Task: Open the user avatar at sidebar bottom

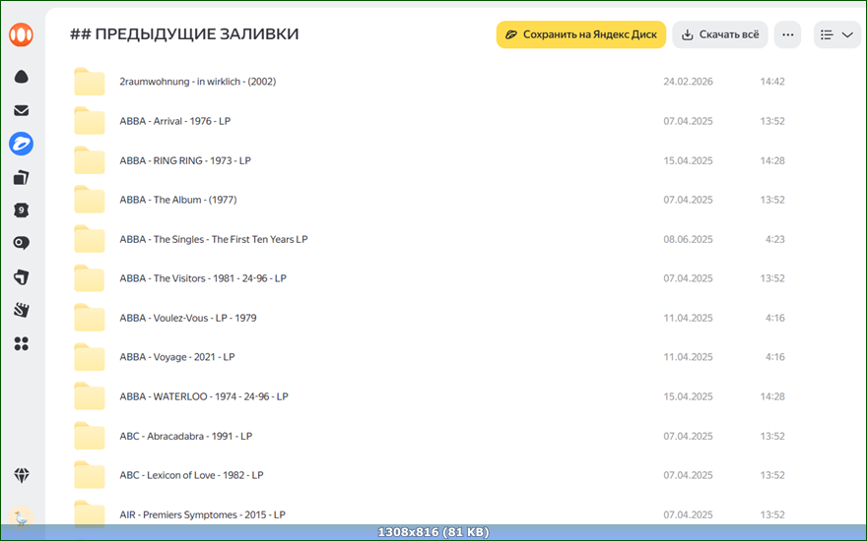Action: pos(21,518)
